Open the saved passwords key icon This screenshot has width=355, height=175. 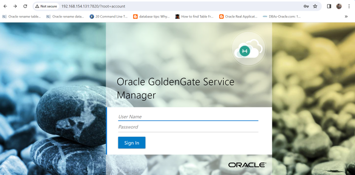tap(306, 6)
